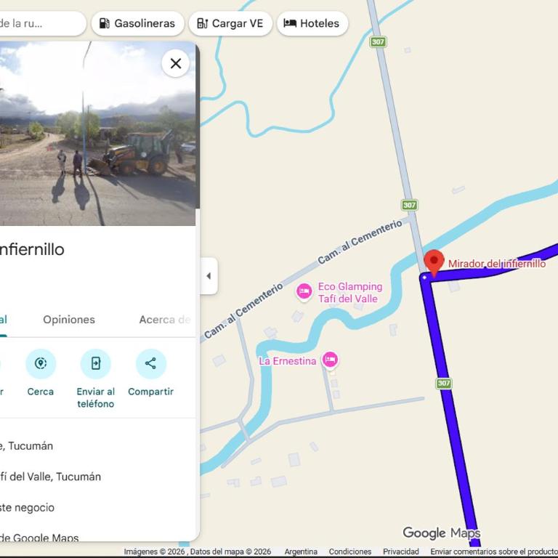
Task: Click the Argentina footer link
Action: pyautogui.click(x=301, y=551)
